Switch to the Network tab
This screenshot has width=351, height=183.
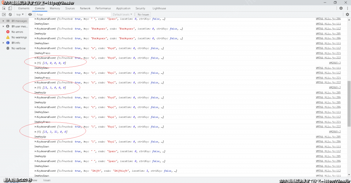click(x=85, y=8)
